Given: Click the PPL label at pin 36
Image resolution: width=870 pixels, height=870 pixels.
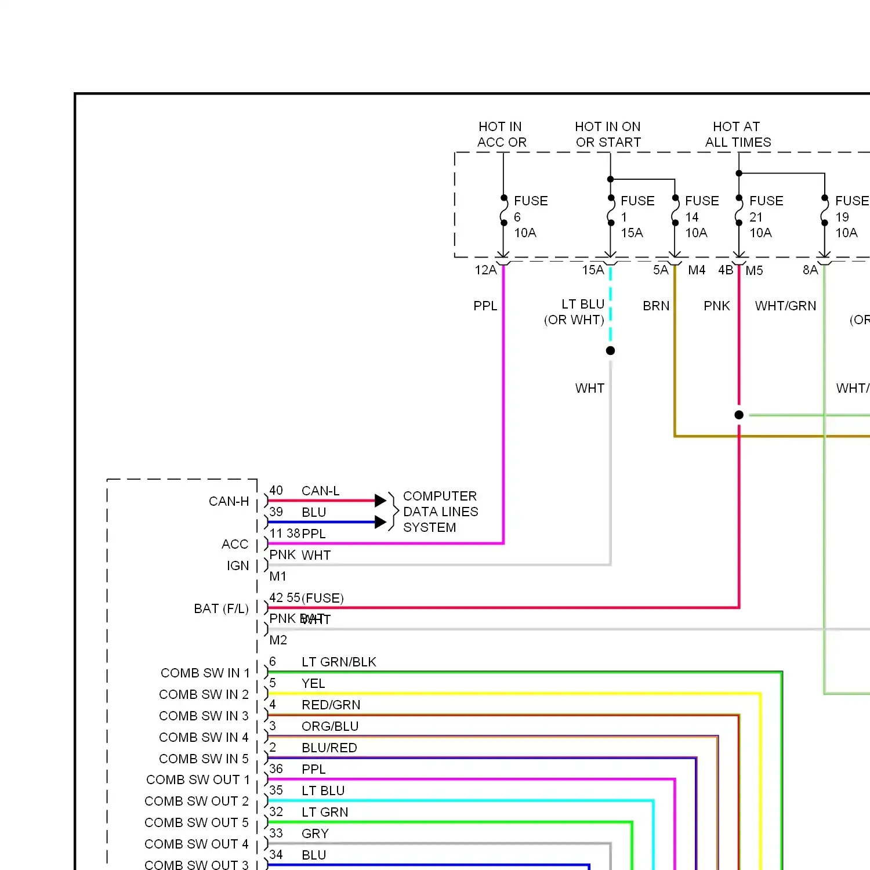Looking at the screenshot, I should click(314, 769).
